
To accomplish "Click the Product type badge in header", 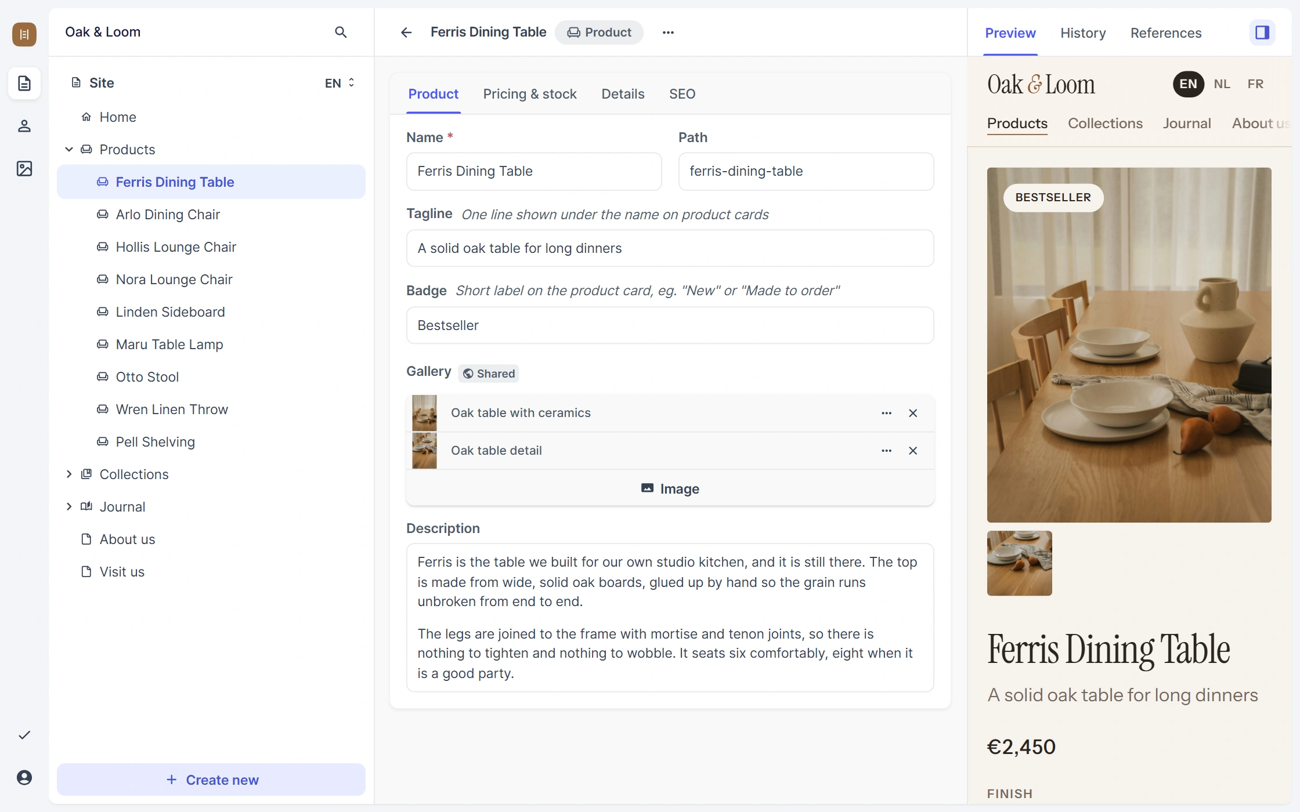I will [x=599, y=32].
